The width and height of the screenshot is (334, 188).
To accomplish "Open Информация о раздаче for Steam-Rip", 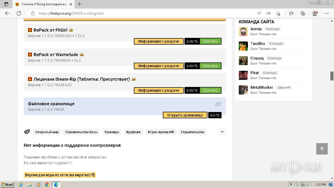I will coord(159,90).
